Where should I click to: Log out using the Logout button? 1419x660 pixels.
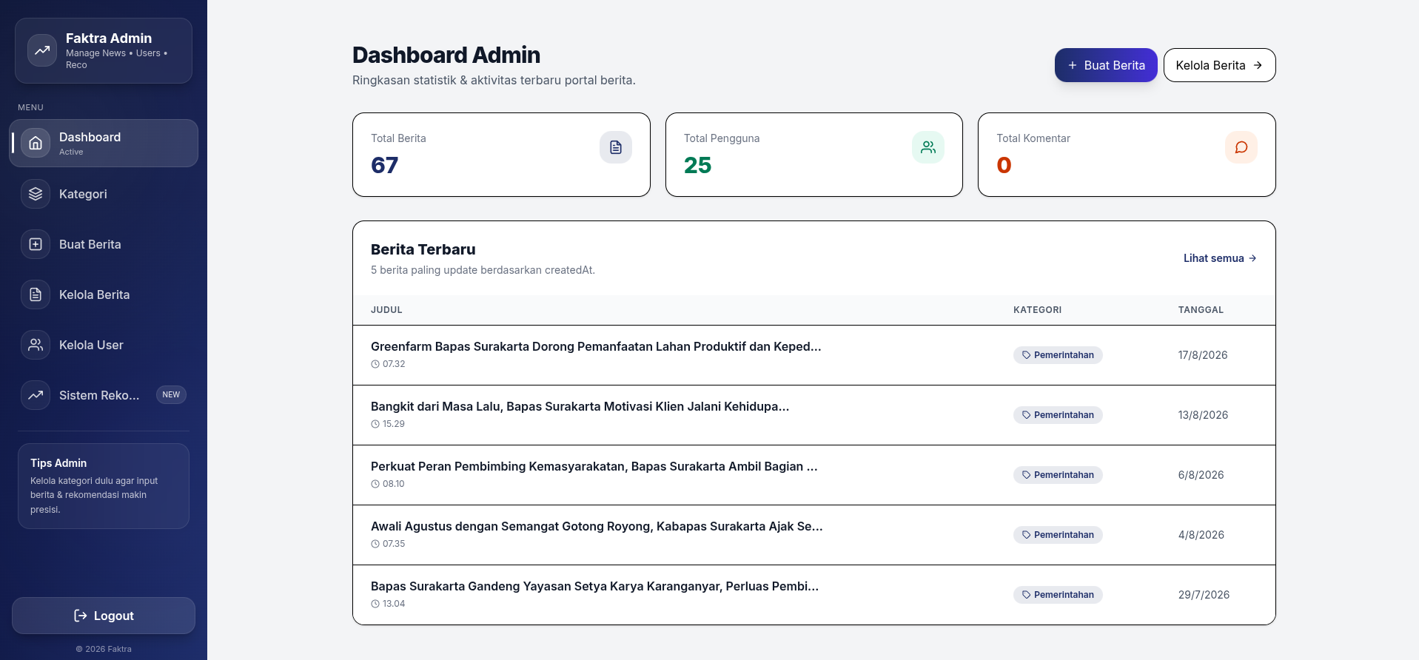click(x=104, y=616)
